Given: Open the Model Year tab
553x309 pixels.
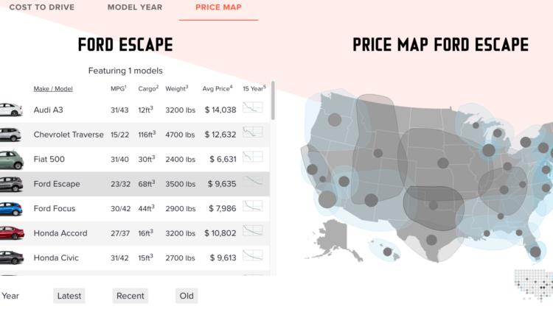Looking at the screenshot, I should coord(135,8).
